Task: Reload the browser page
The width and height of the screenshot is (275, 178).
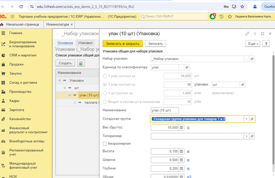Action: point(21,7)
